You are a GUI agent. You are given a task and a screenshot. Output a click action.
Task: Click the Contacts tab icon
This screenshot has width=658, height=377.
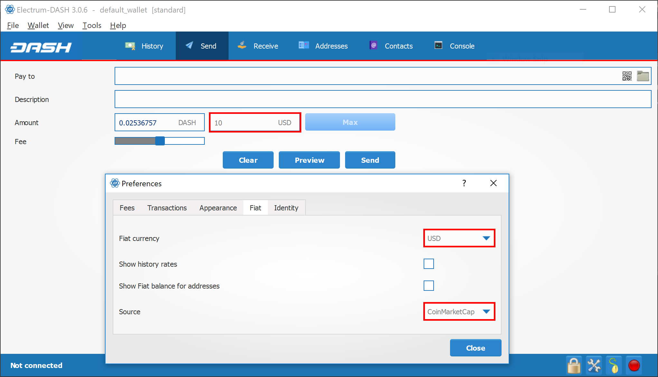(x=373, y=45)
